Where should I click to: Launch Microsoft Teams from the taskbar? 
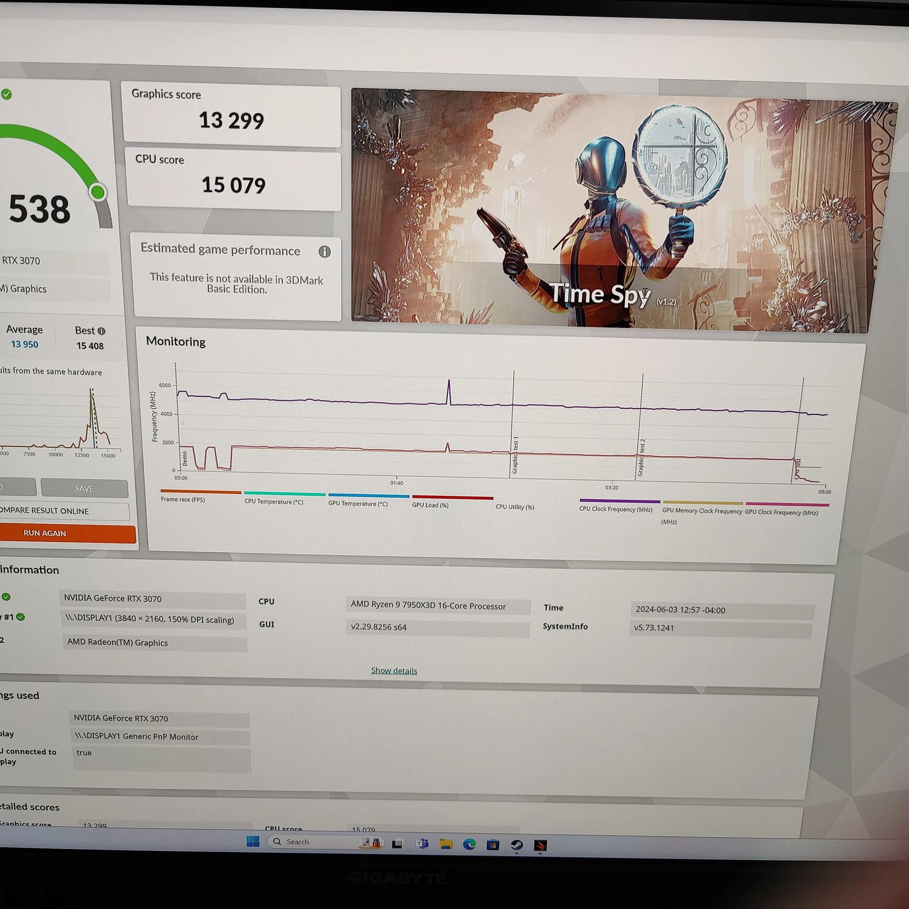pyautogui.click(x=422, y=844)
